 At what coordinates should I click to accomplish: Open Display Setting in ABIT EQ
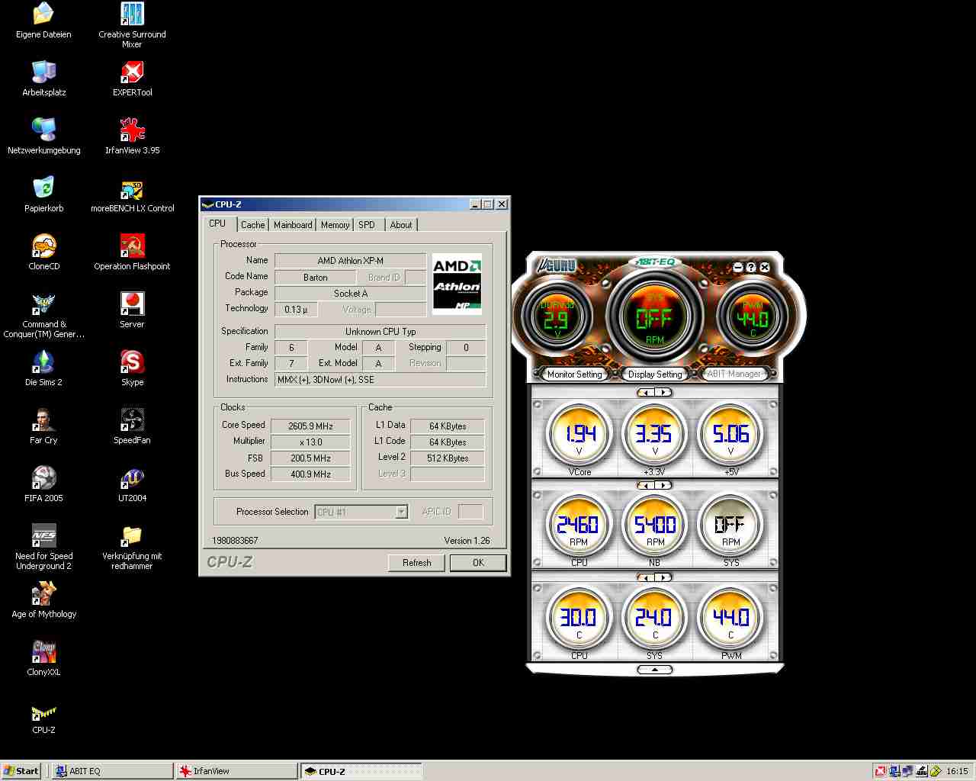pos(655,374)
